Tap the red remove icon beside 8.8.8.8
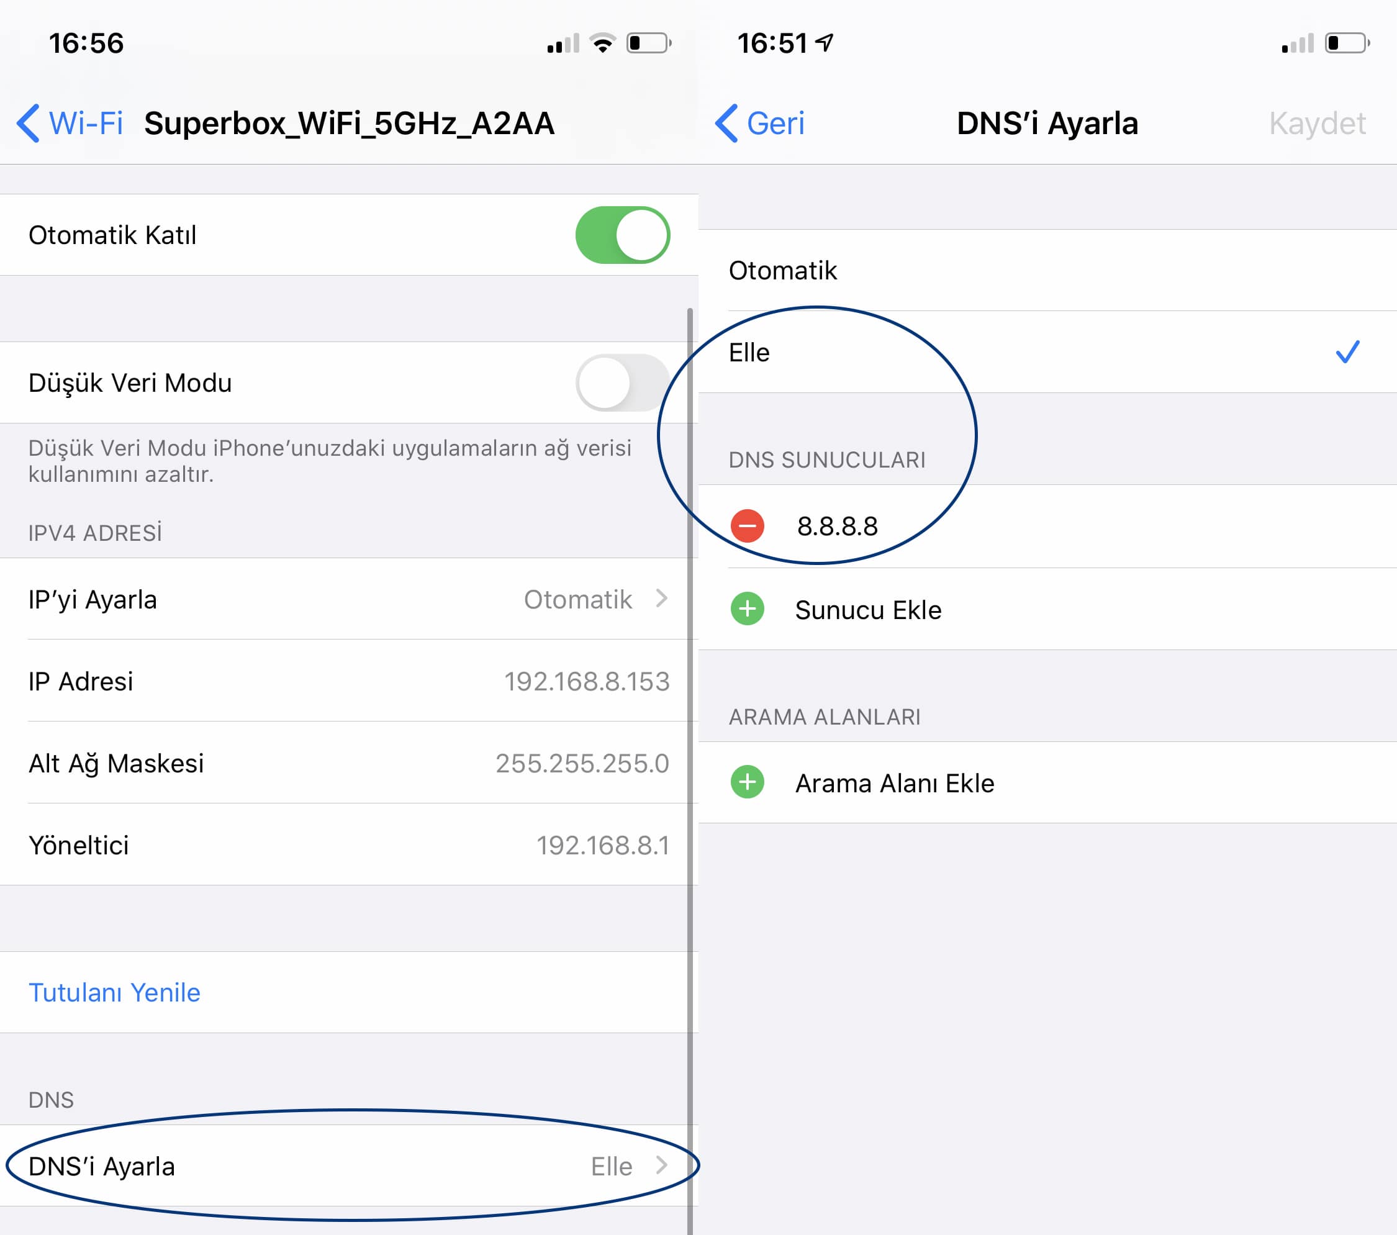Screen dimensions: 1397x1235 coord(747,525)
